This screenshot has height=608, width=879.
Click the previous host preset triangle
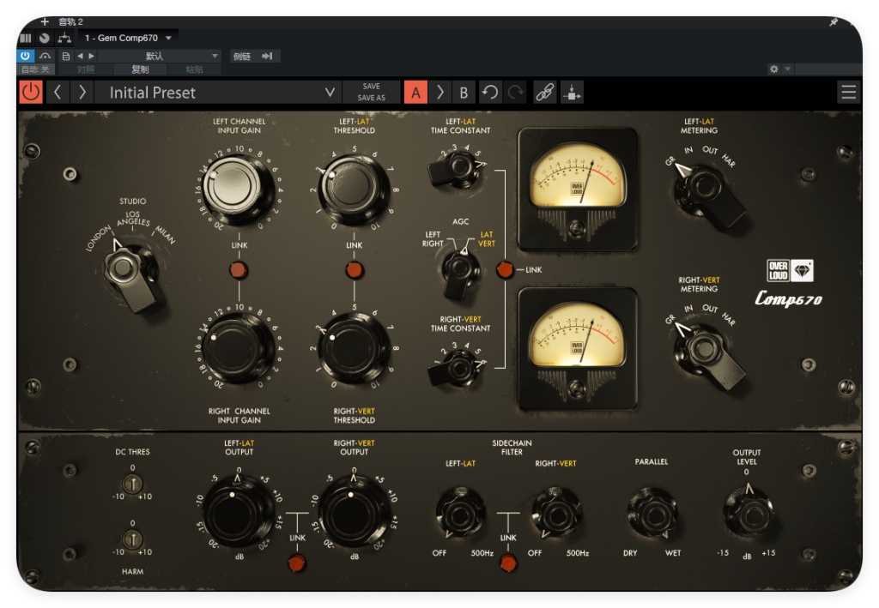[80, 56]
